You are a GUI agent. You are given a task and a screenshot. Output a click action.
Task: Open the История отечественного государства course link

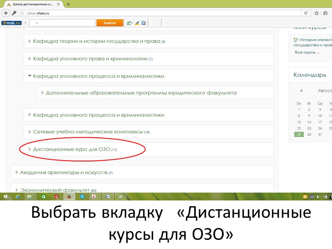tap(313, 42)
